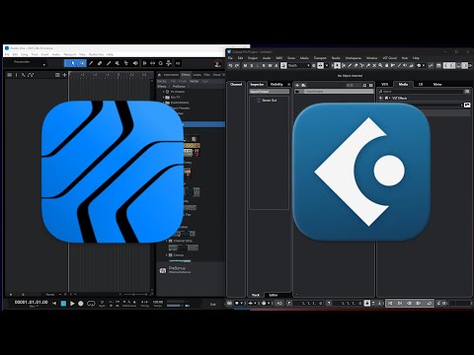
Task: Click the VST Effects label in Cubase Media
Action: pyautogui.click(x=399, y=98)
